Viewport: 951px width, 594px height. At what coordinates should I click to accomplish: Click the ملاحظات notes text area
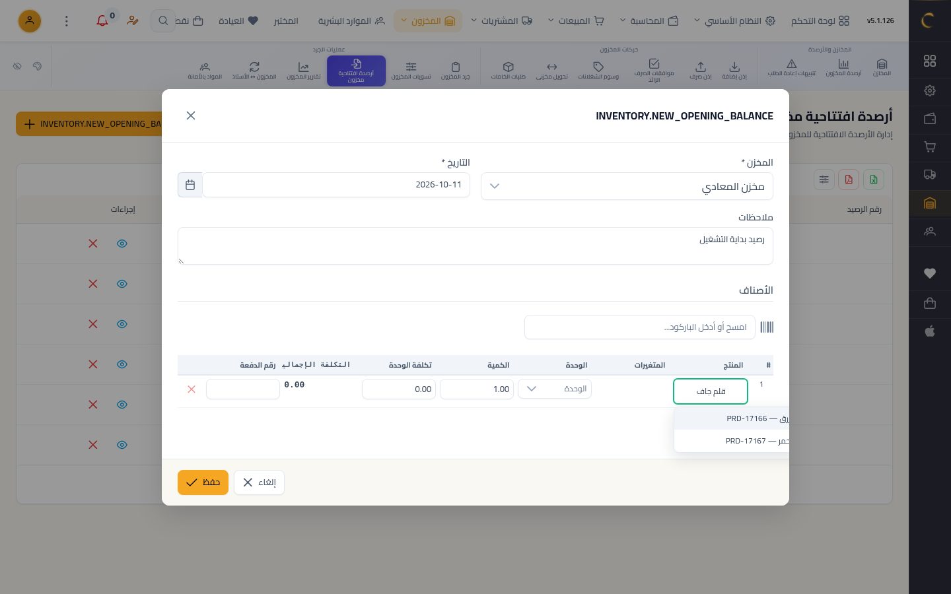[x=475, y=246]
